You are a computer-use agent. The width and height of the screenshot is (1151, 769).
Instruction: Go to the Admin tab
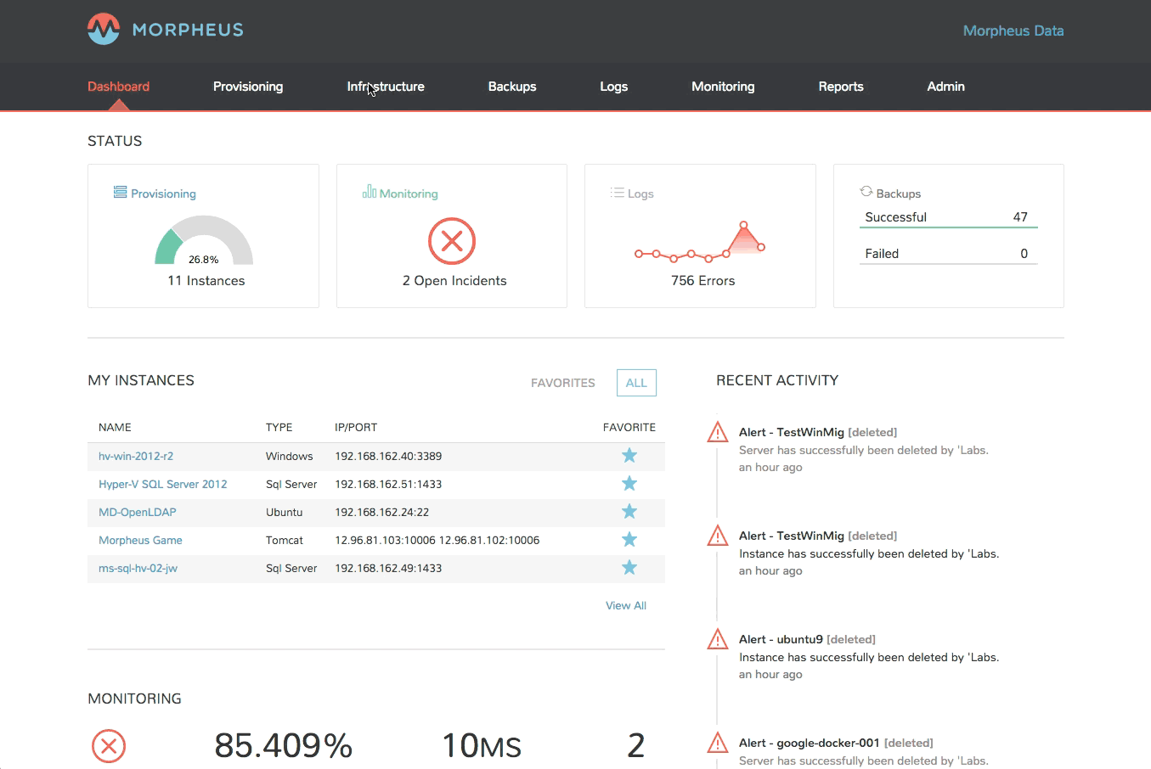coord(945,87)
